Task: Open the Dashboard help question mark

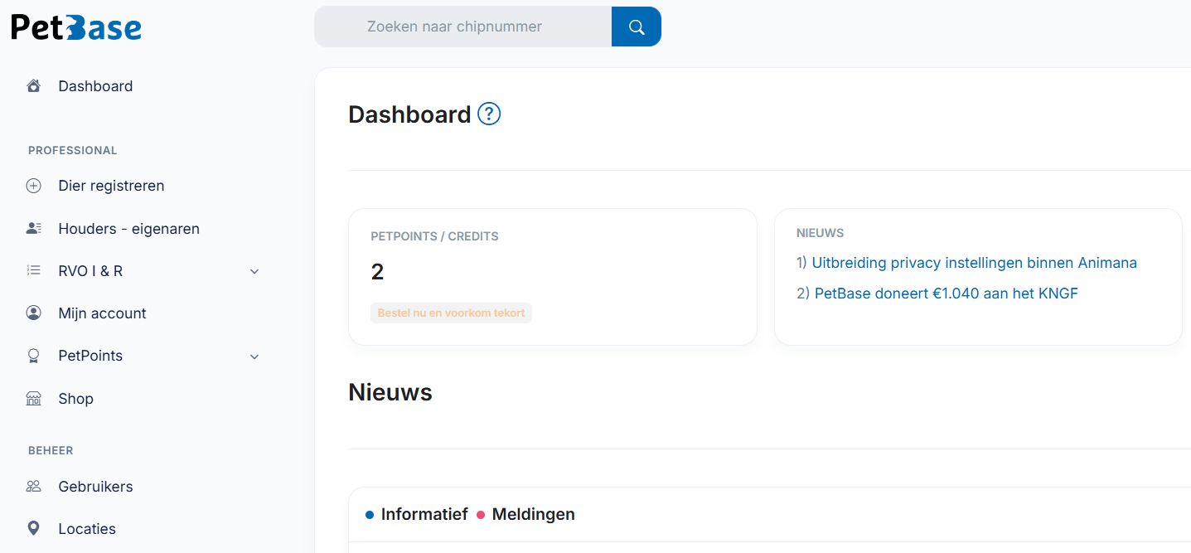Action: (488, 114)
